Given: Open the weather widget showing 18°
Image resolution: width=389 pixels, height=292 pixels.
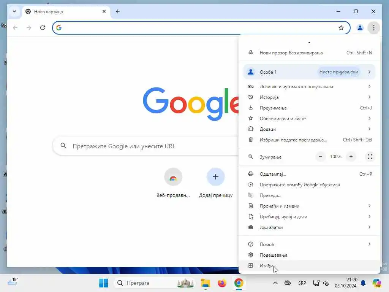Looking at the screenshot, I should point(13,282).
